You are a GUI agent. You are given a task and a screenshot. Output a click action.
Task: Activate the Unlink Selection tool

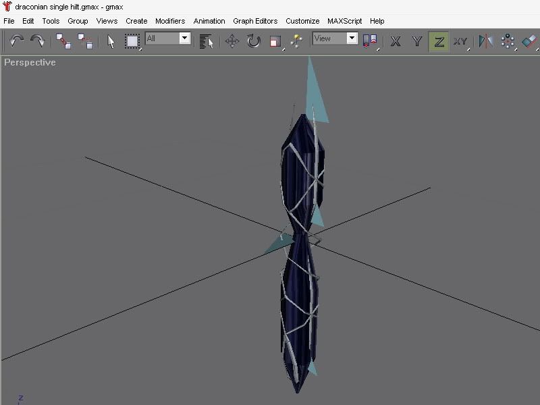85,41
